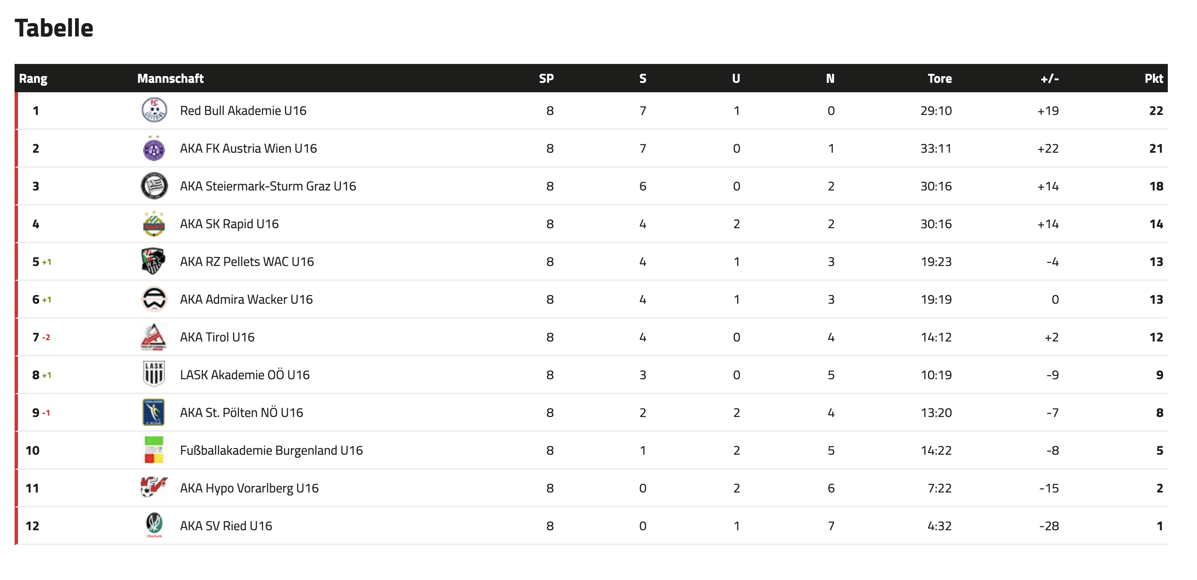
Task: Click the LASK striped crest
Action: (x=154, y=375)
